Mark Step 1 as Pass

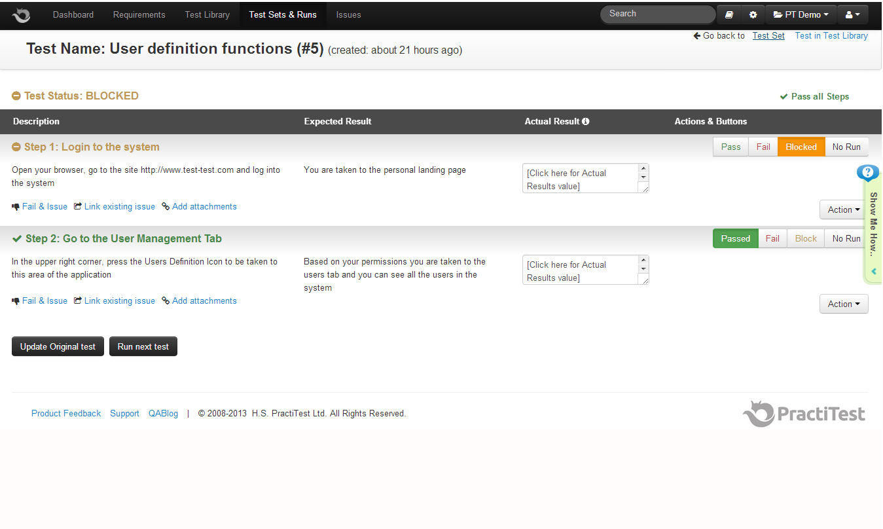tap(730, 147)
